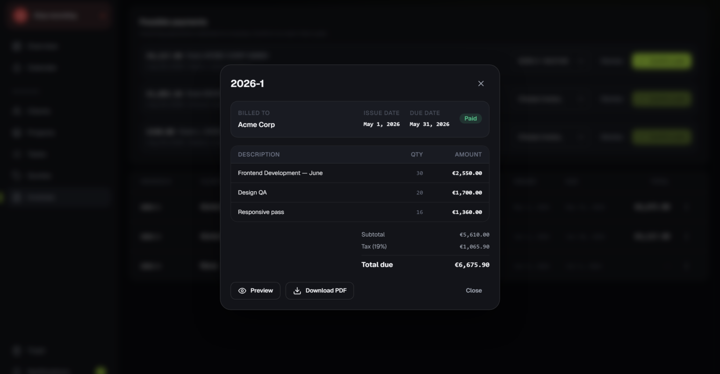Click the Qty column header
This screenshot has height=374, width=720.
[417, 155]
